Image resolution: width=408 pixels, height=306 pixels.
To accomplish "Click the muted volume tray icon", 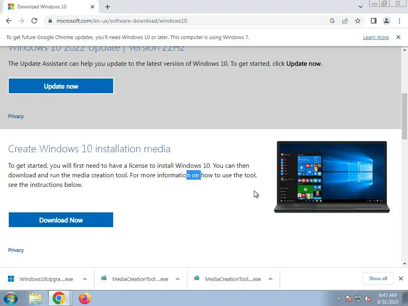I will coord(368,298).
